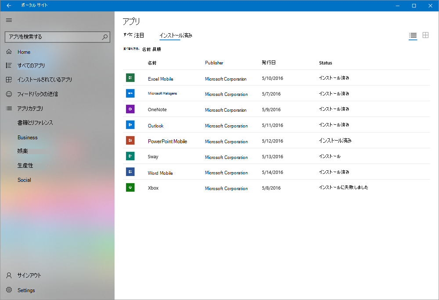Click the sign-out person icon
The image size is (439, 300).
pyautogui.click(x=9, y=275)
